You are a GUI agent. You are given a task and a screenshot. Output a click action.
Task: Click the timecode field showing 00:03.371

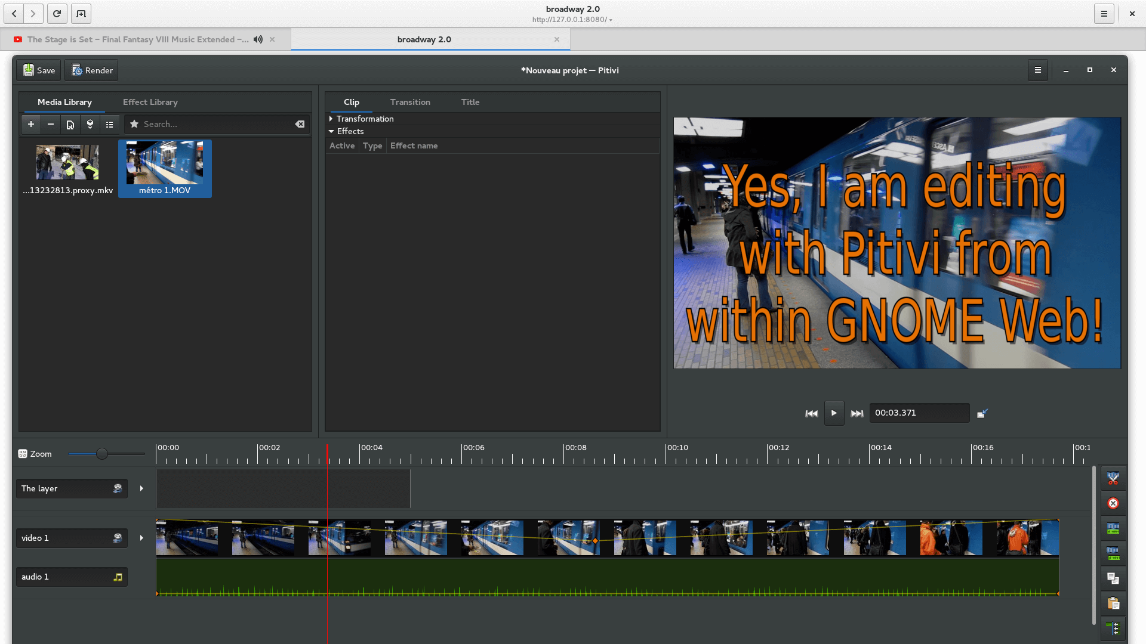click(919, 413)
